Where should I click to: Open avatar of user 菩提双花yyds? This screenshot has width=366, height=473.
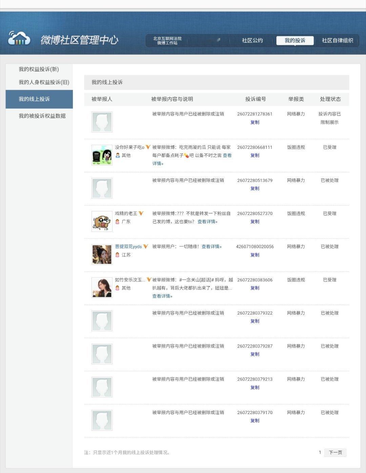click(x=102, y=255)
